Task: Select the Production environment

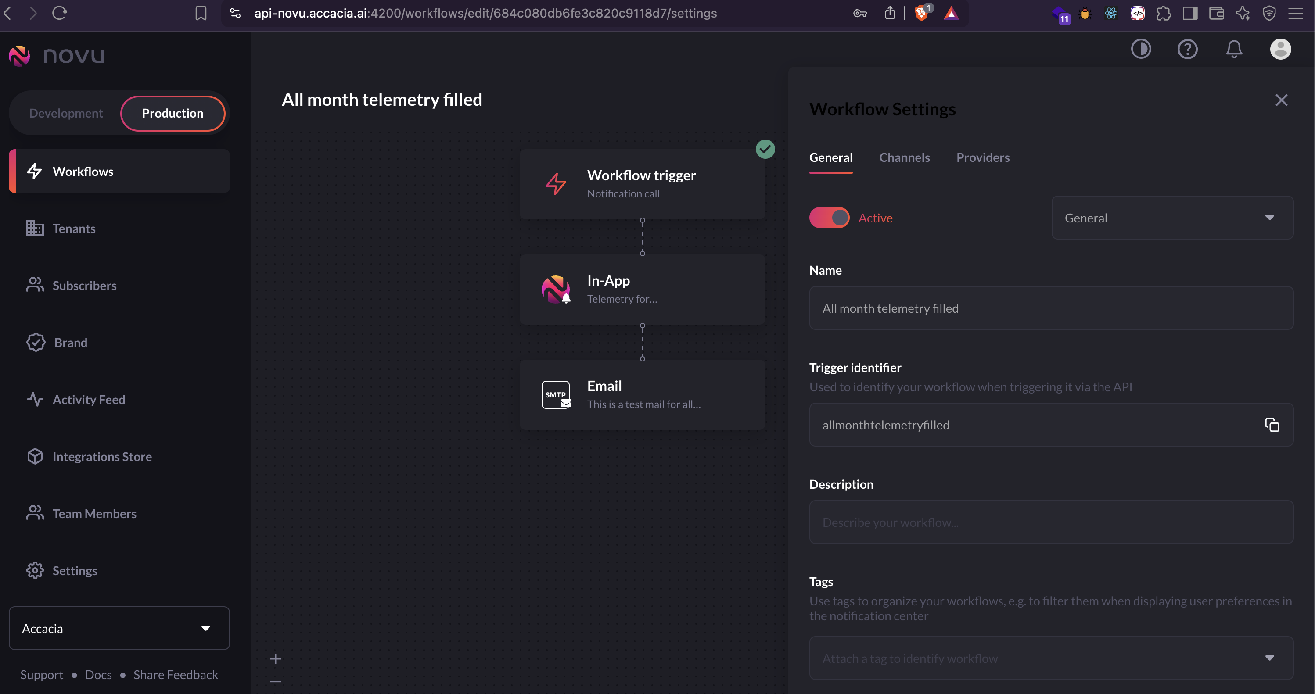Action: point(172,113)
